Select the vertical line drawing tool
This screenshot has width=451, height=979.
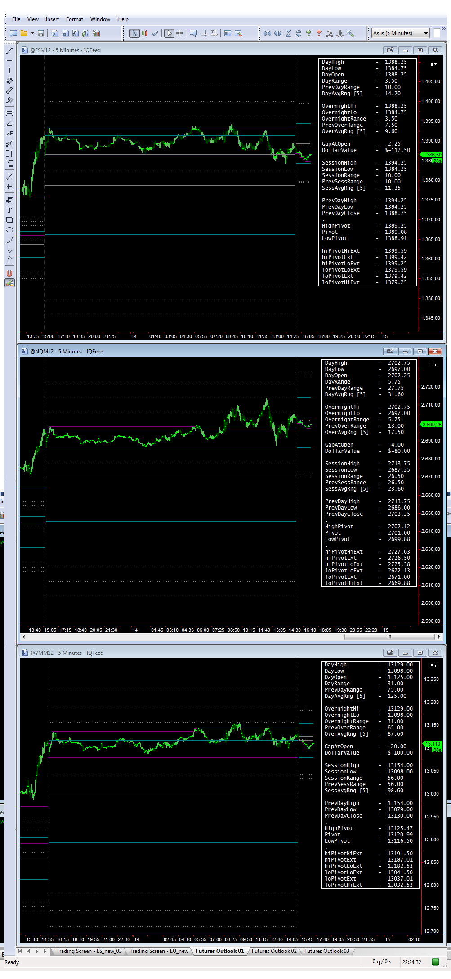pos(9,71)
